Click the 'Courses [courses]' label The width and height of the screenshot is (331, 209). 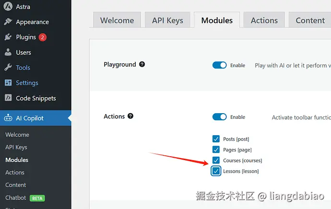(243, 161)
